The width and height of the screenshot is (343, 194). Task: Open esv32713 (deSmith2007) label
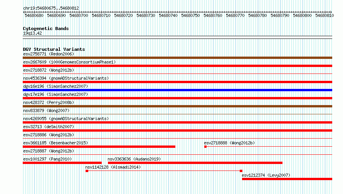point(49,127)
